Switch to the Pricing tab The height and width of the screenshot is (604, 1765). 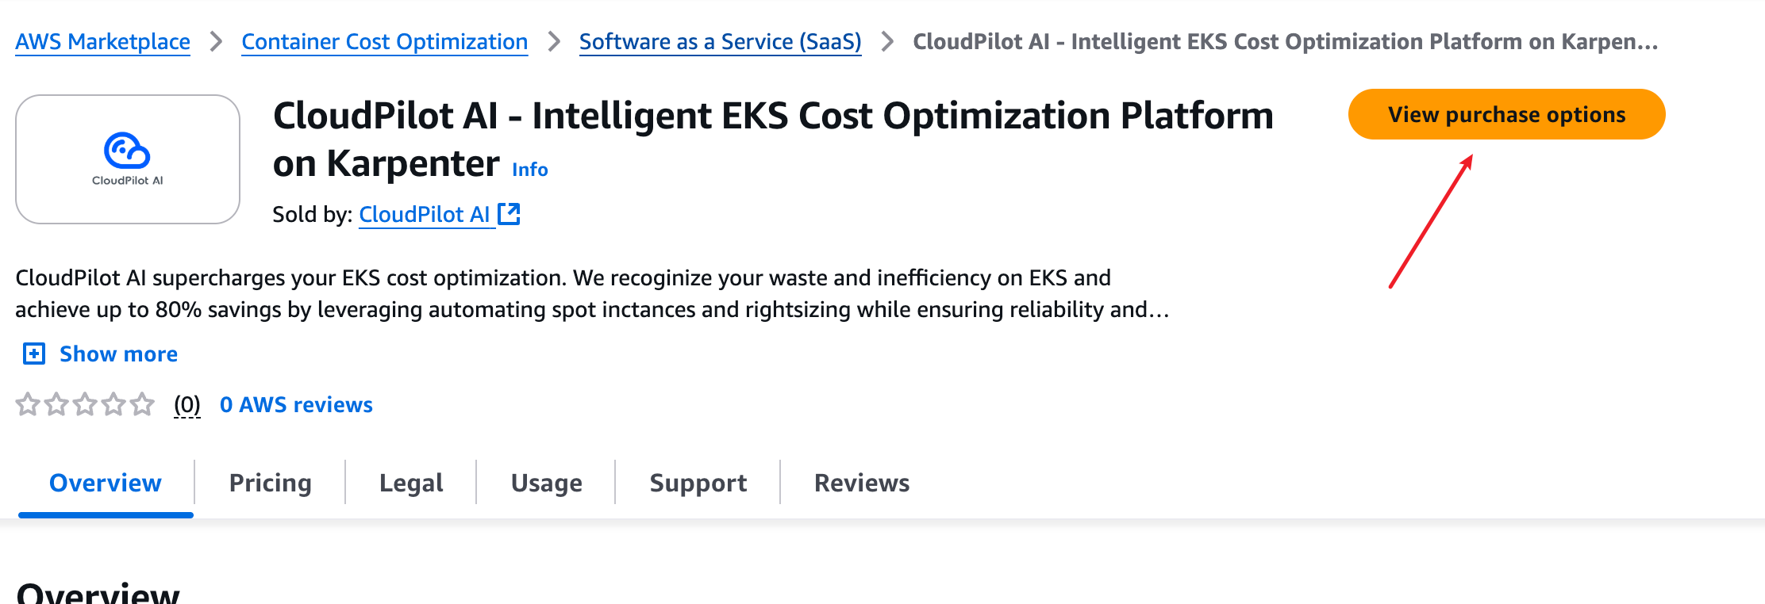pos(270,483)
